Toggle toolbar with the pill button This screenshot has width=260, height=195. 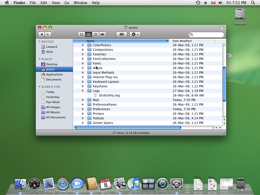[221, 27]
